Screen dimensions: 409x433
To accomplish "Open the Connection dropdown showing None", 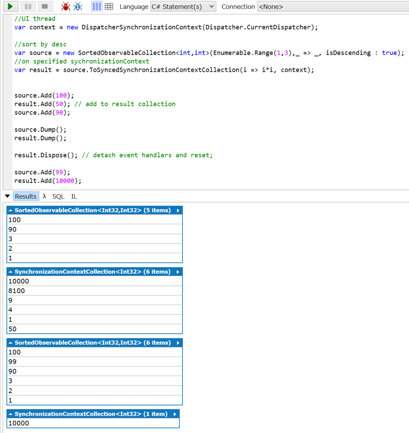I will tap(333, 7).
